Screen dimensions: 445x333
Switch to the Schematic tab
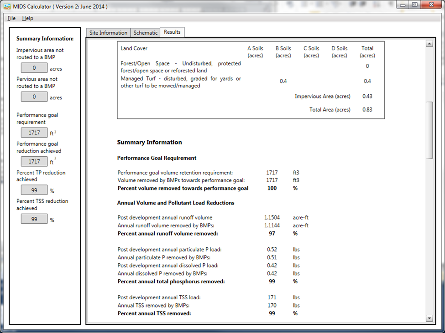145,33
